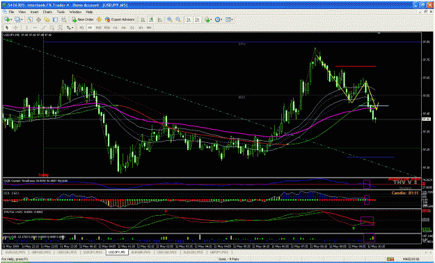Select the Arrows drawing tool
435x263 pixels.
(68, 28)
